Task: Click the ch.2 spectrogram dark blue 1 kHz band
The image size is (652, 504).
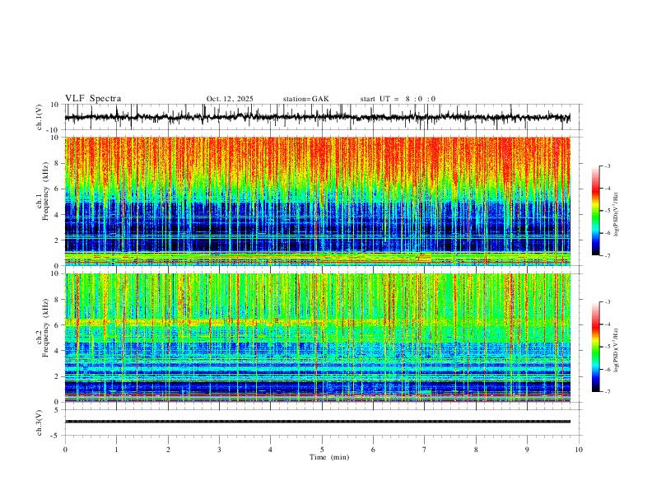Action: [x=318, y=388]
